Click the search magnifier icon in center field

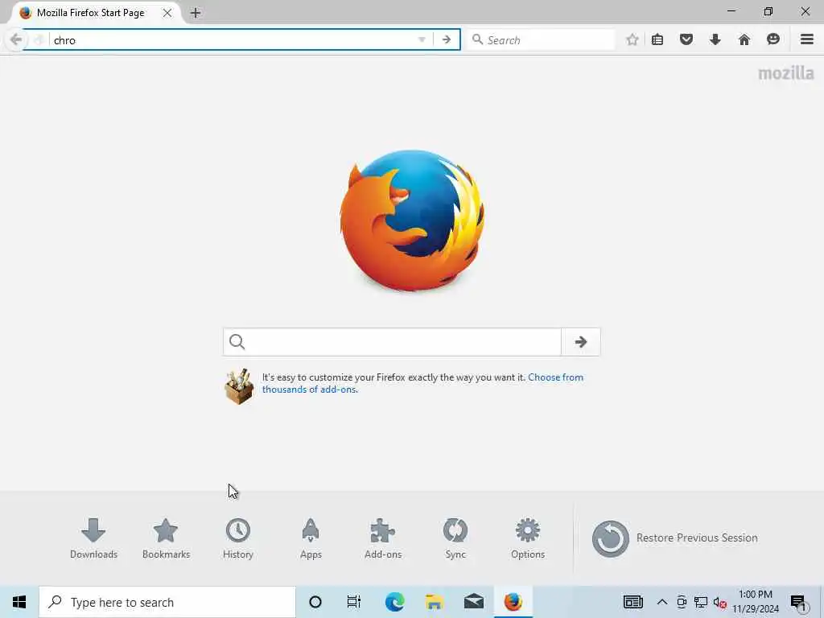[237, 342]
